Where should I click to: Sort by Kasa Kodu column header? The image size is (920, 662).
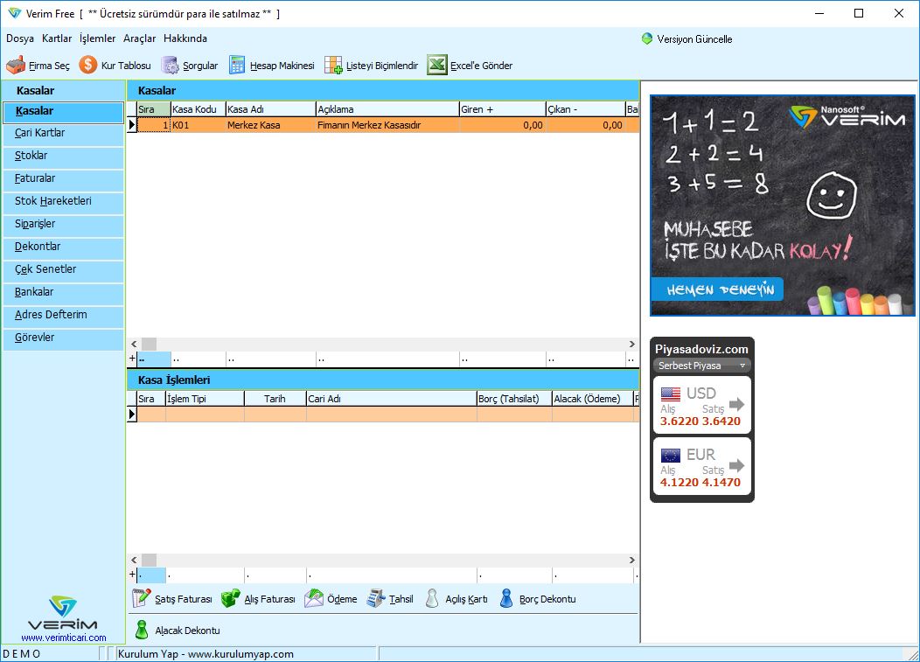coord(198,109)
